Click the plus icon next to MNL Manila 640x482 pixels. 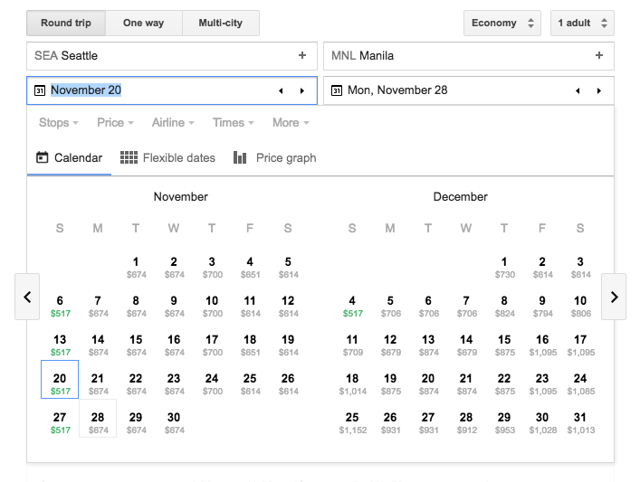click(599, 56)
